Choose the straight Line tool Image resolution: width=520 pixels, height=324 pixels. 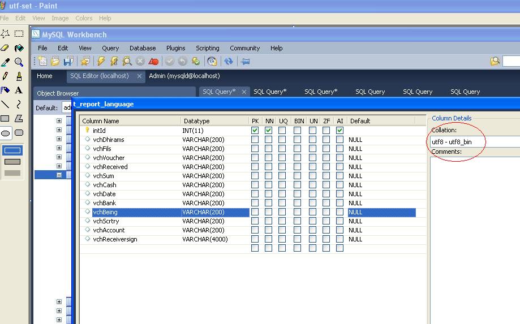click(5, 105)
